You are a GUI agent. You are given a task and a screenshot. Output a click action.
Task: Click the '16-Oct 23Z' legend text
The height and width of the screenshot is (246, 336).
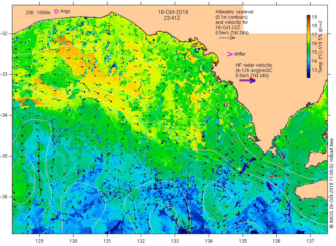point(228,27)
